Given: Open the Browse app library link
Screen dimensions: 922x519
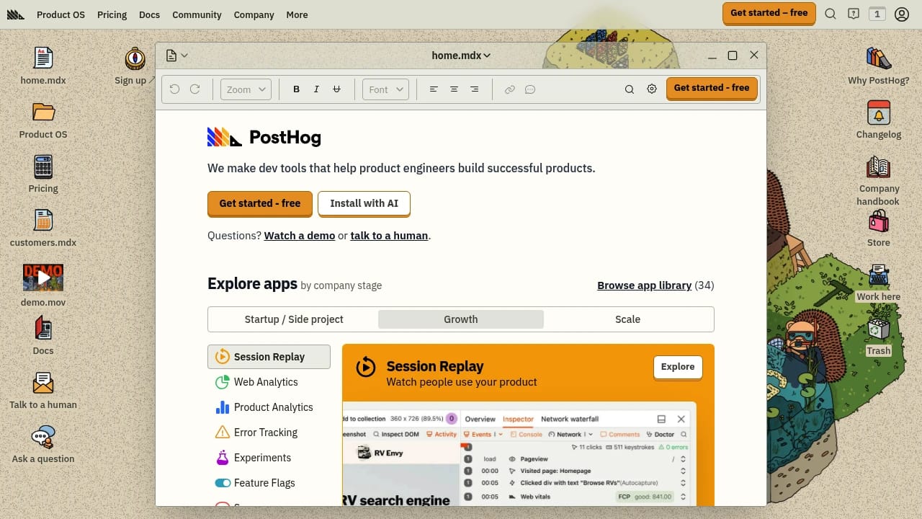Looking at the screenshot, I should click(x=644, y=285).
